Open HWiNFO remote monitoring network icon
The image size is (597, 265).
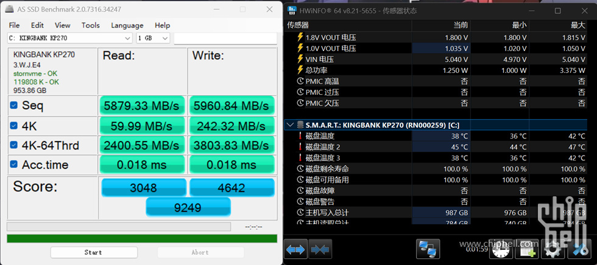(x=428, y=249)
